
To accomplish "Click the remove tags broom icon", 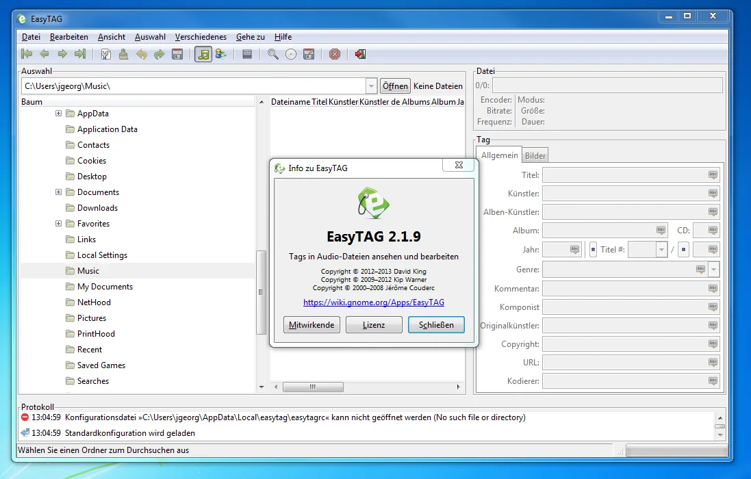I will pyautogui.click(x=124, y=54).
